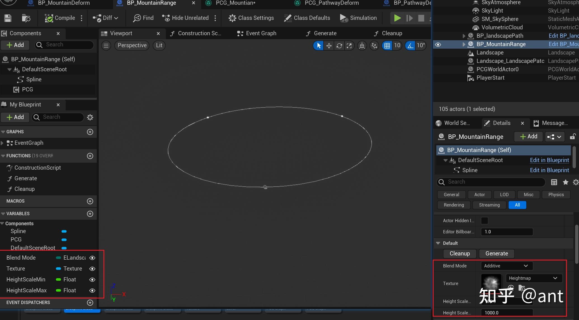Select the translate gizmo tool
Viewport: 579px width, 320px height.
pos(329,46)
